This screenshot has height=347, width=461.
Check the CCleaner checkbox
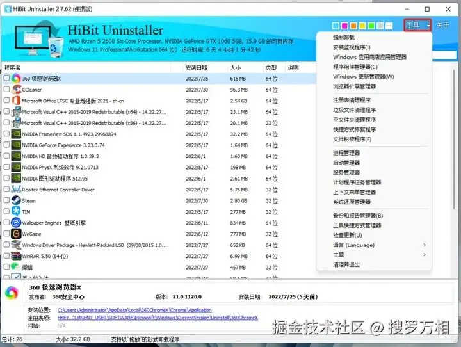click(6, 89)
